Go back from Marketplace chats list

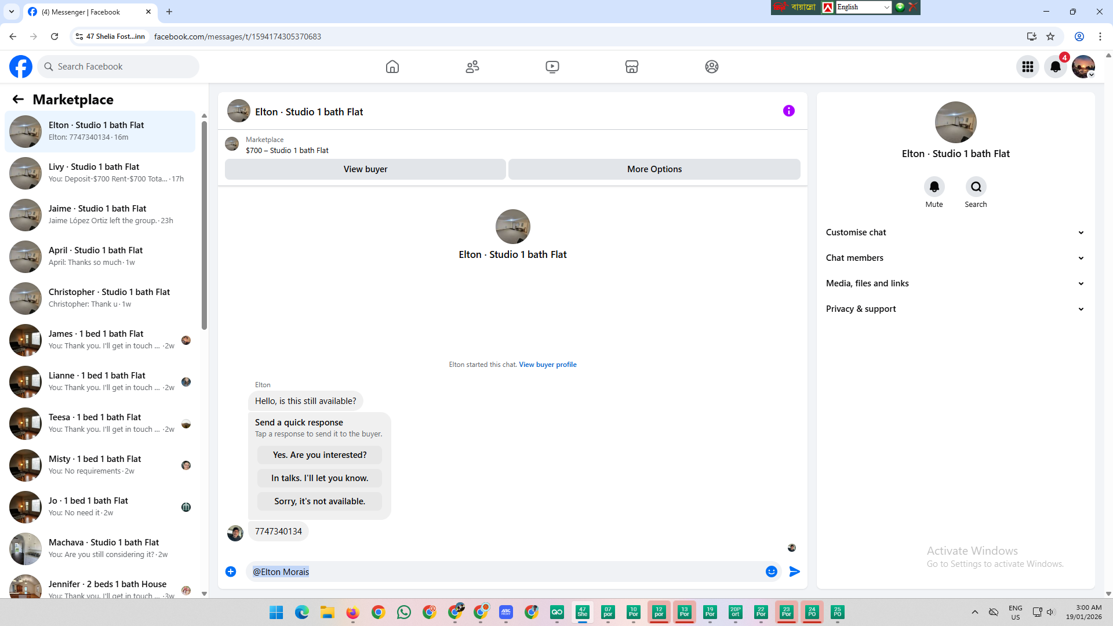(18, 99)
